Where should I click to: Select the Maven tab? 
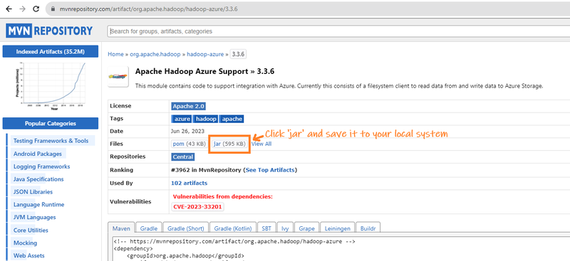pos(121,228)
